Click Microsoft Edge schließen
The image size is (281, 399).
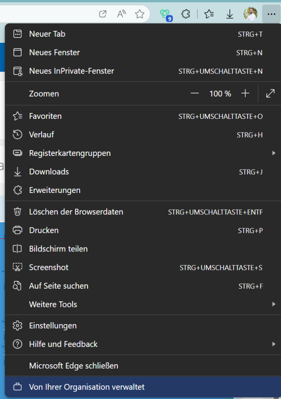(x=73, y=366)
